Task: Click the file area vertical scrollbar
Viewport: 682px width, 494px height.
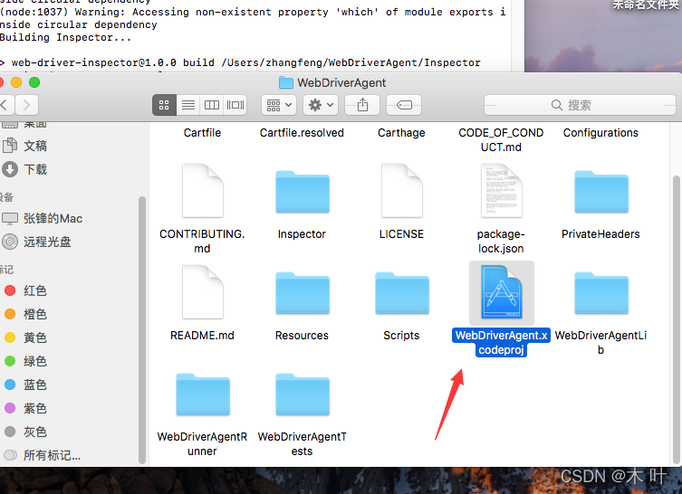Action: tap(676, 319)
